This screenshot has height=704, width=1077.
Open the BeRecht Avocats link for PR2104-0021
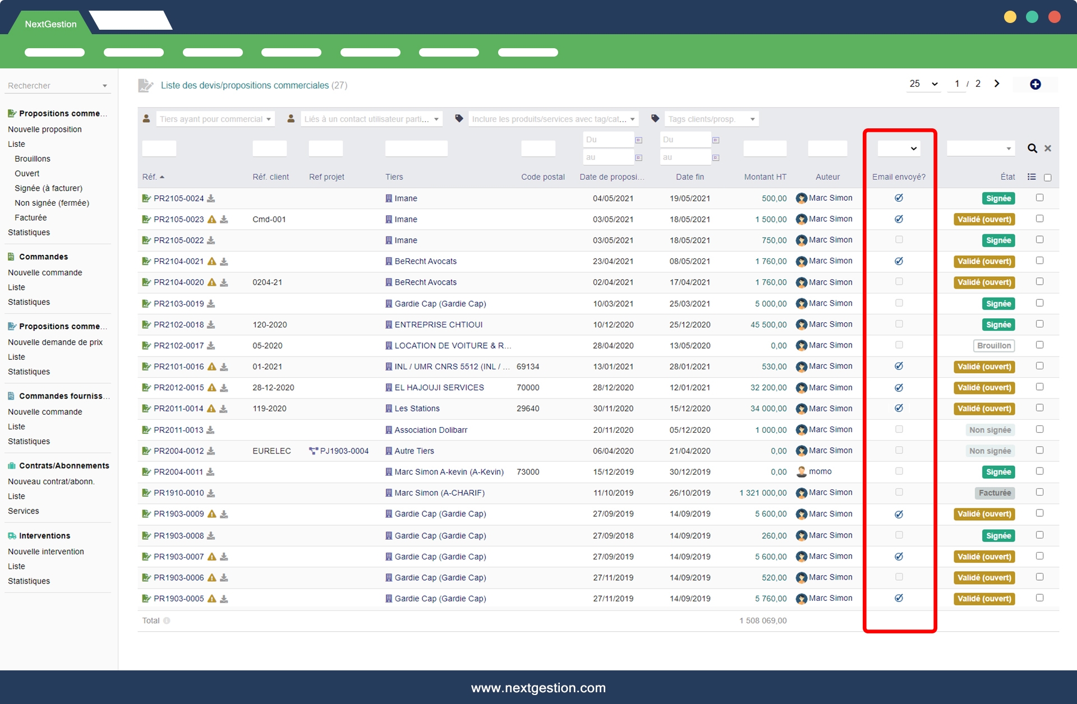(425, 261)
